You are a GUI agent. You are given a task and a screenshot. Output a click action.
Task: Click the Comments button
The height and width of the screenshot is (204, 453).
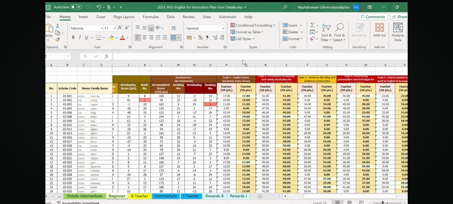coord(373,17)
